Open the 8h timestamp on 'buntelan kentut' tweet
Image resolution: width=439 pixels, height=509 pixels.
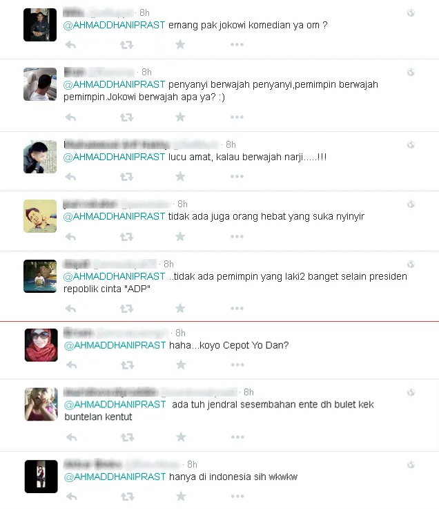[249, 392]
